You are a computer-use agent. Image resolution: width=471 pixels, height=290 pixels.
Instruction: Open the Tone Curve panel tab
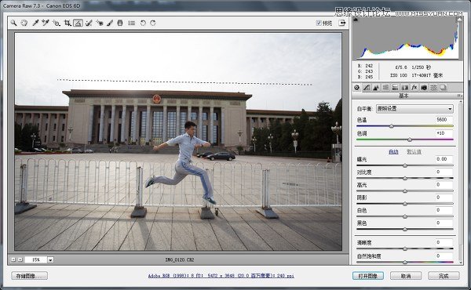pos(367,87)
